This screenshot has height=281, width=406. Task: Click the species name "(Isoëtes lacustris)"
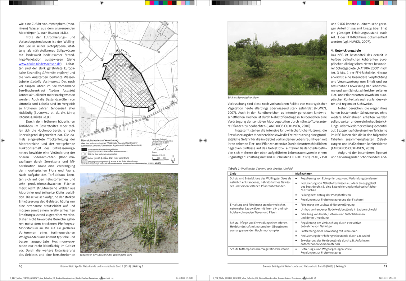pyautogui.click(x=62, y=91)
